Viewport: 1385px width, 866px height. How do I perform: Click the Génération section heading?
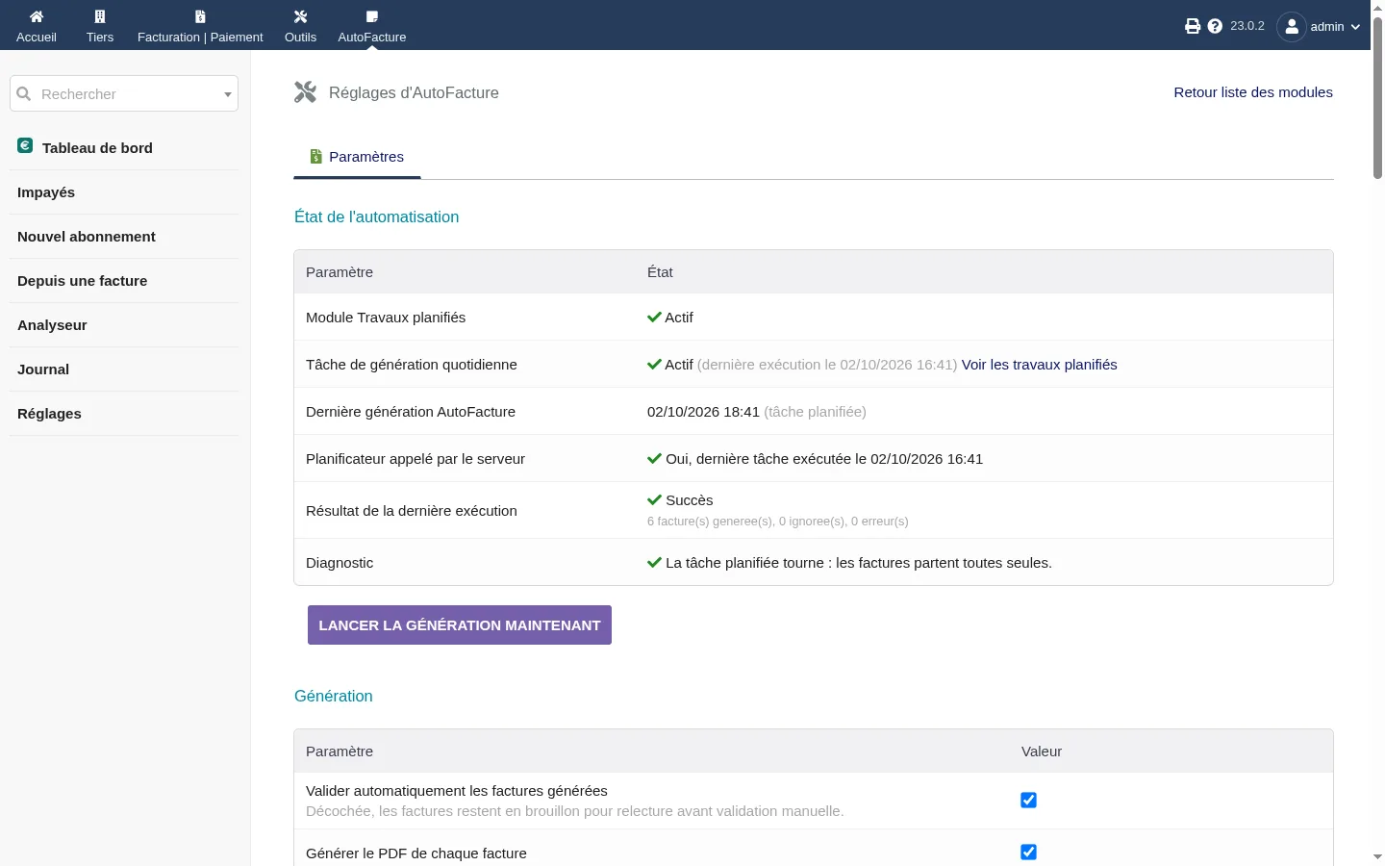334,696
